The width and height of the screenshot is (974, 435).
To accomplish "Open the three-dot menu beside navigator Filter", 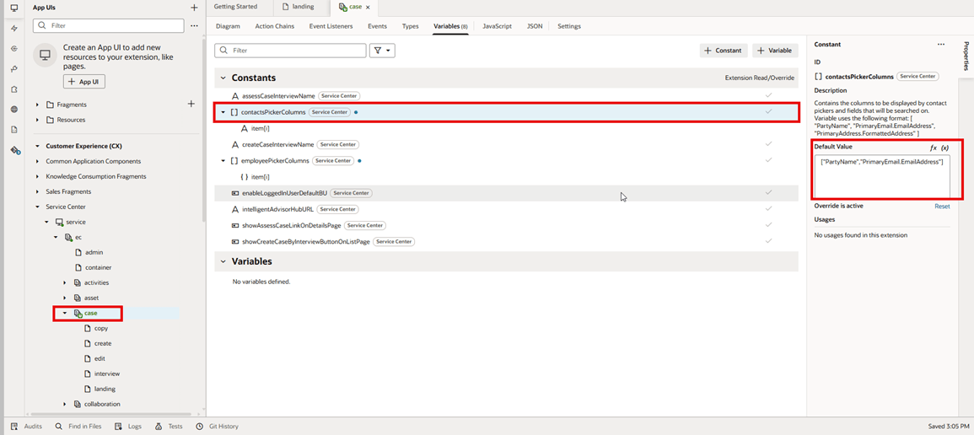I will point(195,26).
